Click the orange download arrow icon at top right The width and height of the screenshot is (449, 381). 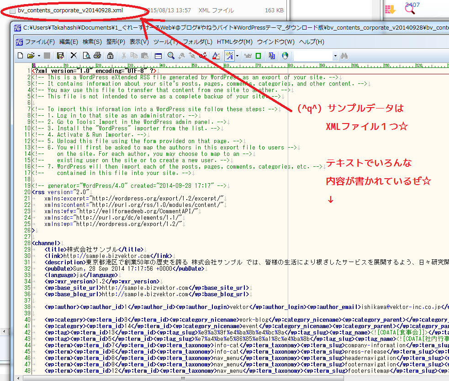pyautogui.click(x=390, y=10)
